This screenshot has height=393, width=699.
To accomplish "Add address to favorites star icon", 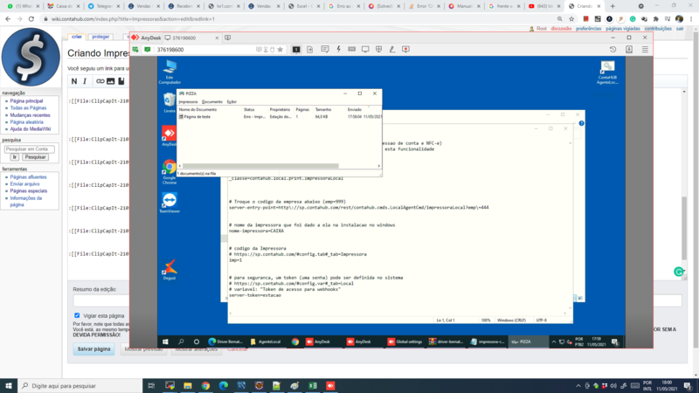I will (280, 50).
